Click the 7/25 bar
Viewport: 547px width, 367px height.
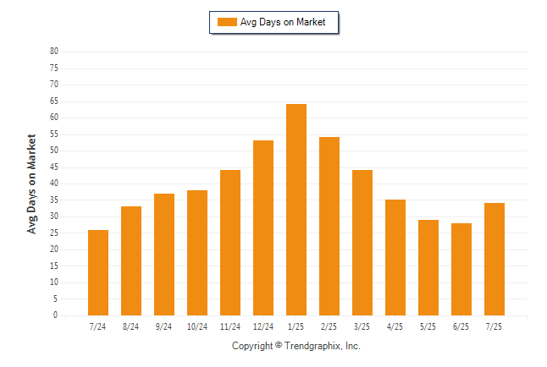click(495, 260)
